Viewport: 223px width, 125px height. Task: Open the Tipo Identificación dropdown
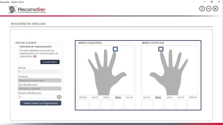coord(40,89)
